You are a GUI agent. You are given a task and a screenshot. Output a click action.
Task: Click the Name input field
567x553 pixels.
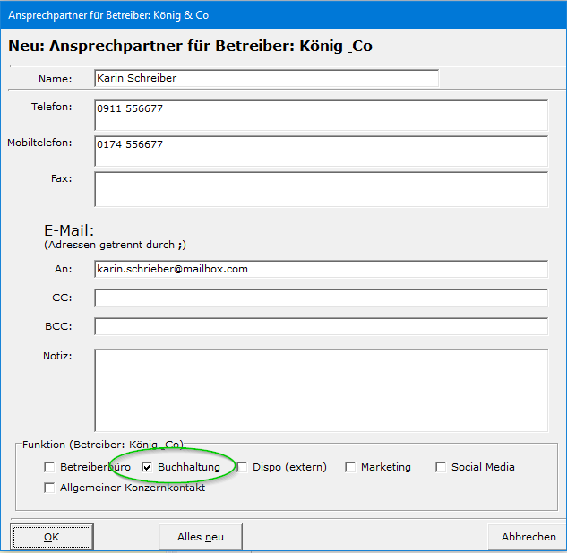[x=266, y=78]
